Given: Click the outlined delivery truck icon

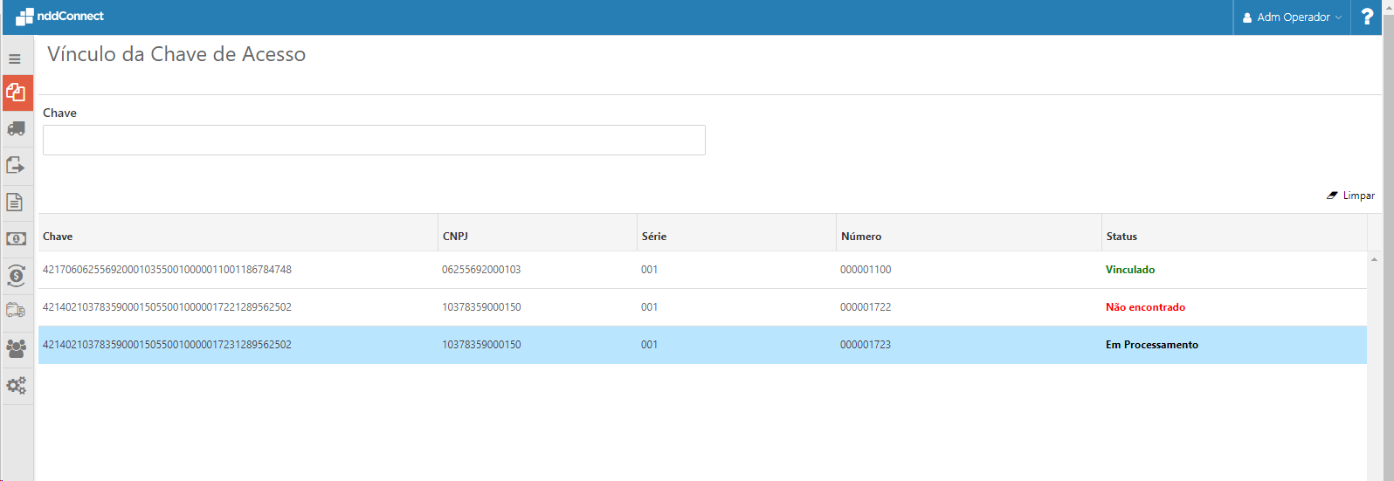Looking at the screenshot, I should tap(16, 311).
